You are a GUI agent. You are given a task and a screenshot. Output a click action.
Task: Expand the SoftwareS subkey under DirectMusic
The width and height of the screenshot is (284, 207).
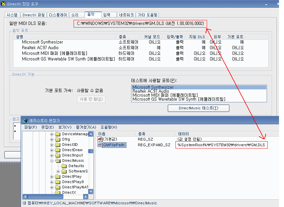pyautogui.click(x=58, y=171)
